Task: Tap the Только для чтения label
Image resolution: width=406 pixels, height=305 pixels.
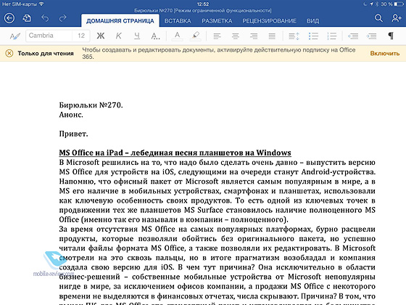Action: (46, 54)
